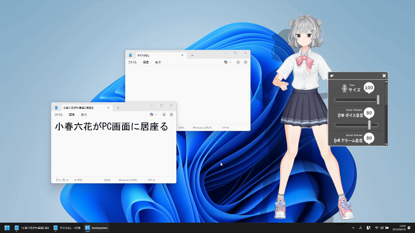Close the タイトルなし tab

182,55
